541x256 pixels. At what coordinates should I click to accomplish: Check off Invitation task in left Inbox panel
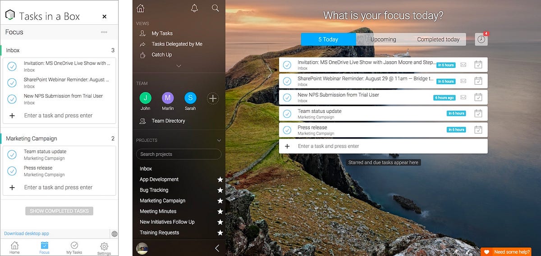[x=12, y=66]
